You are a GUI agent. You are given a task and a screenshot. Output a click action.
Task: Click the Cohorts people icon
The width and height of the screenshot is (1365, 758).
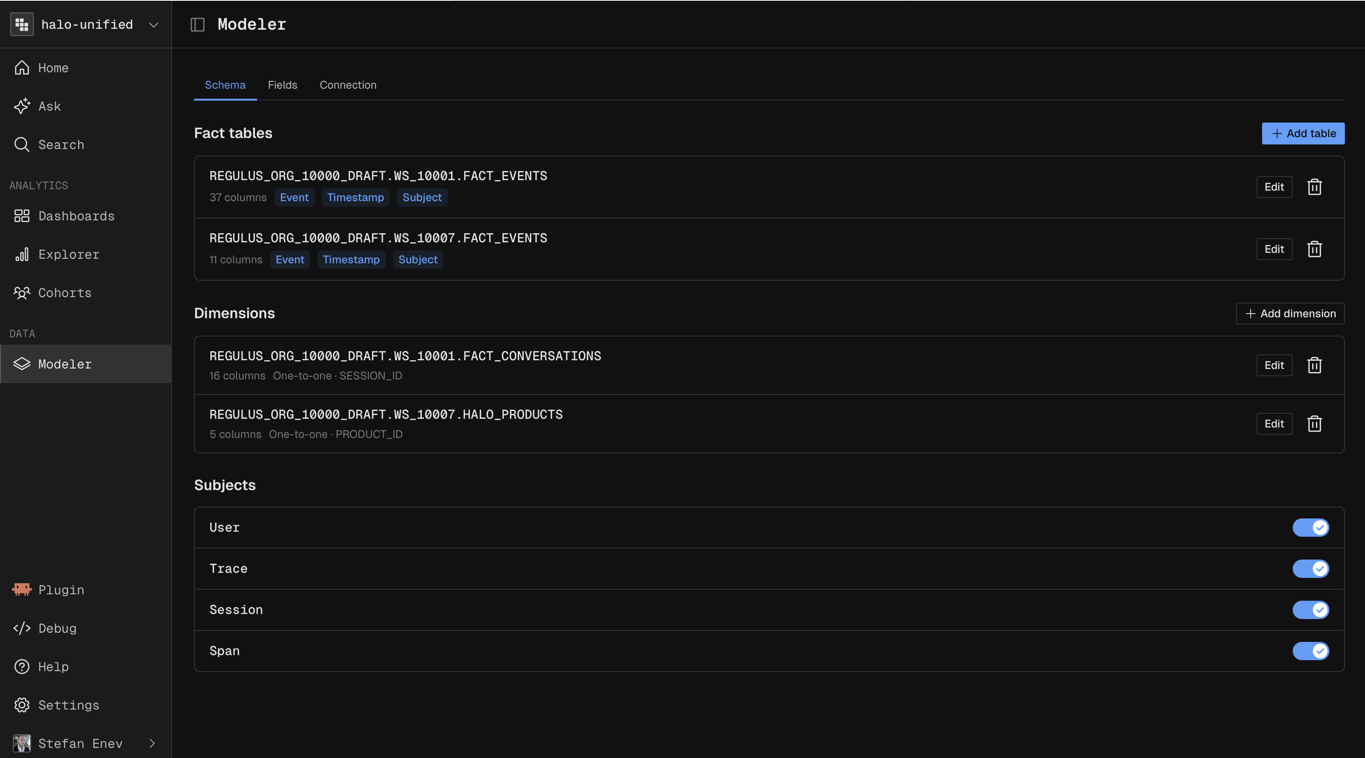tap(21, 293)
